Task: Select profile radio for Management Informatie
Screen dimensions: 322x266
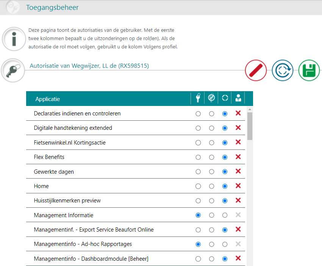Action: point(225,215)
